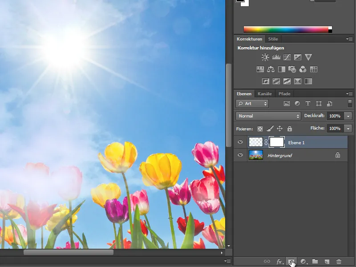
Task: Open the Fläche slider dropdown arrow
Action: (x=348, y=129)
